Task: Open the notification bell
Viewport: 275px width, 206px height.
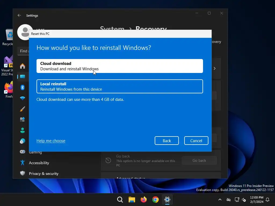Action: (x=267, y=200)
